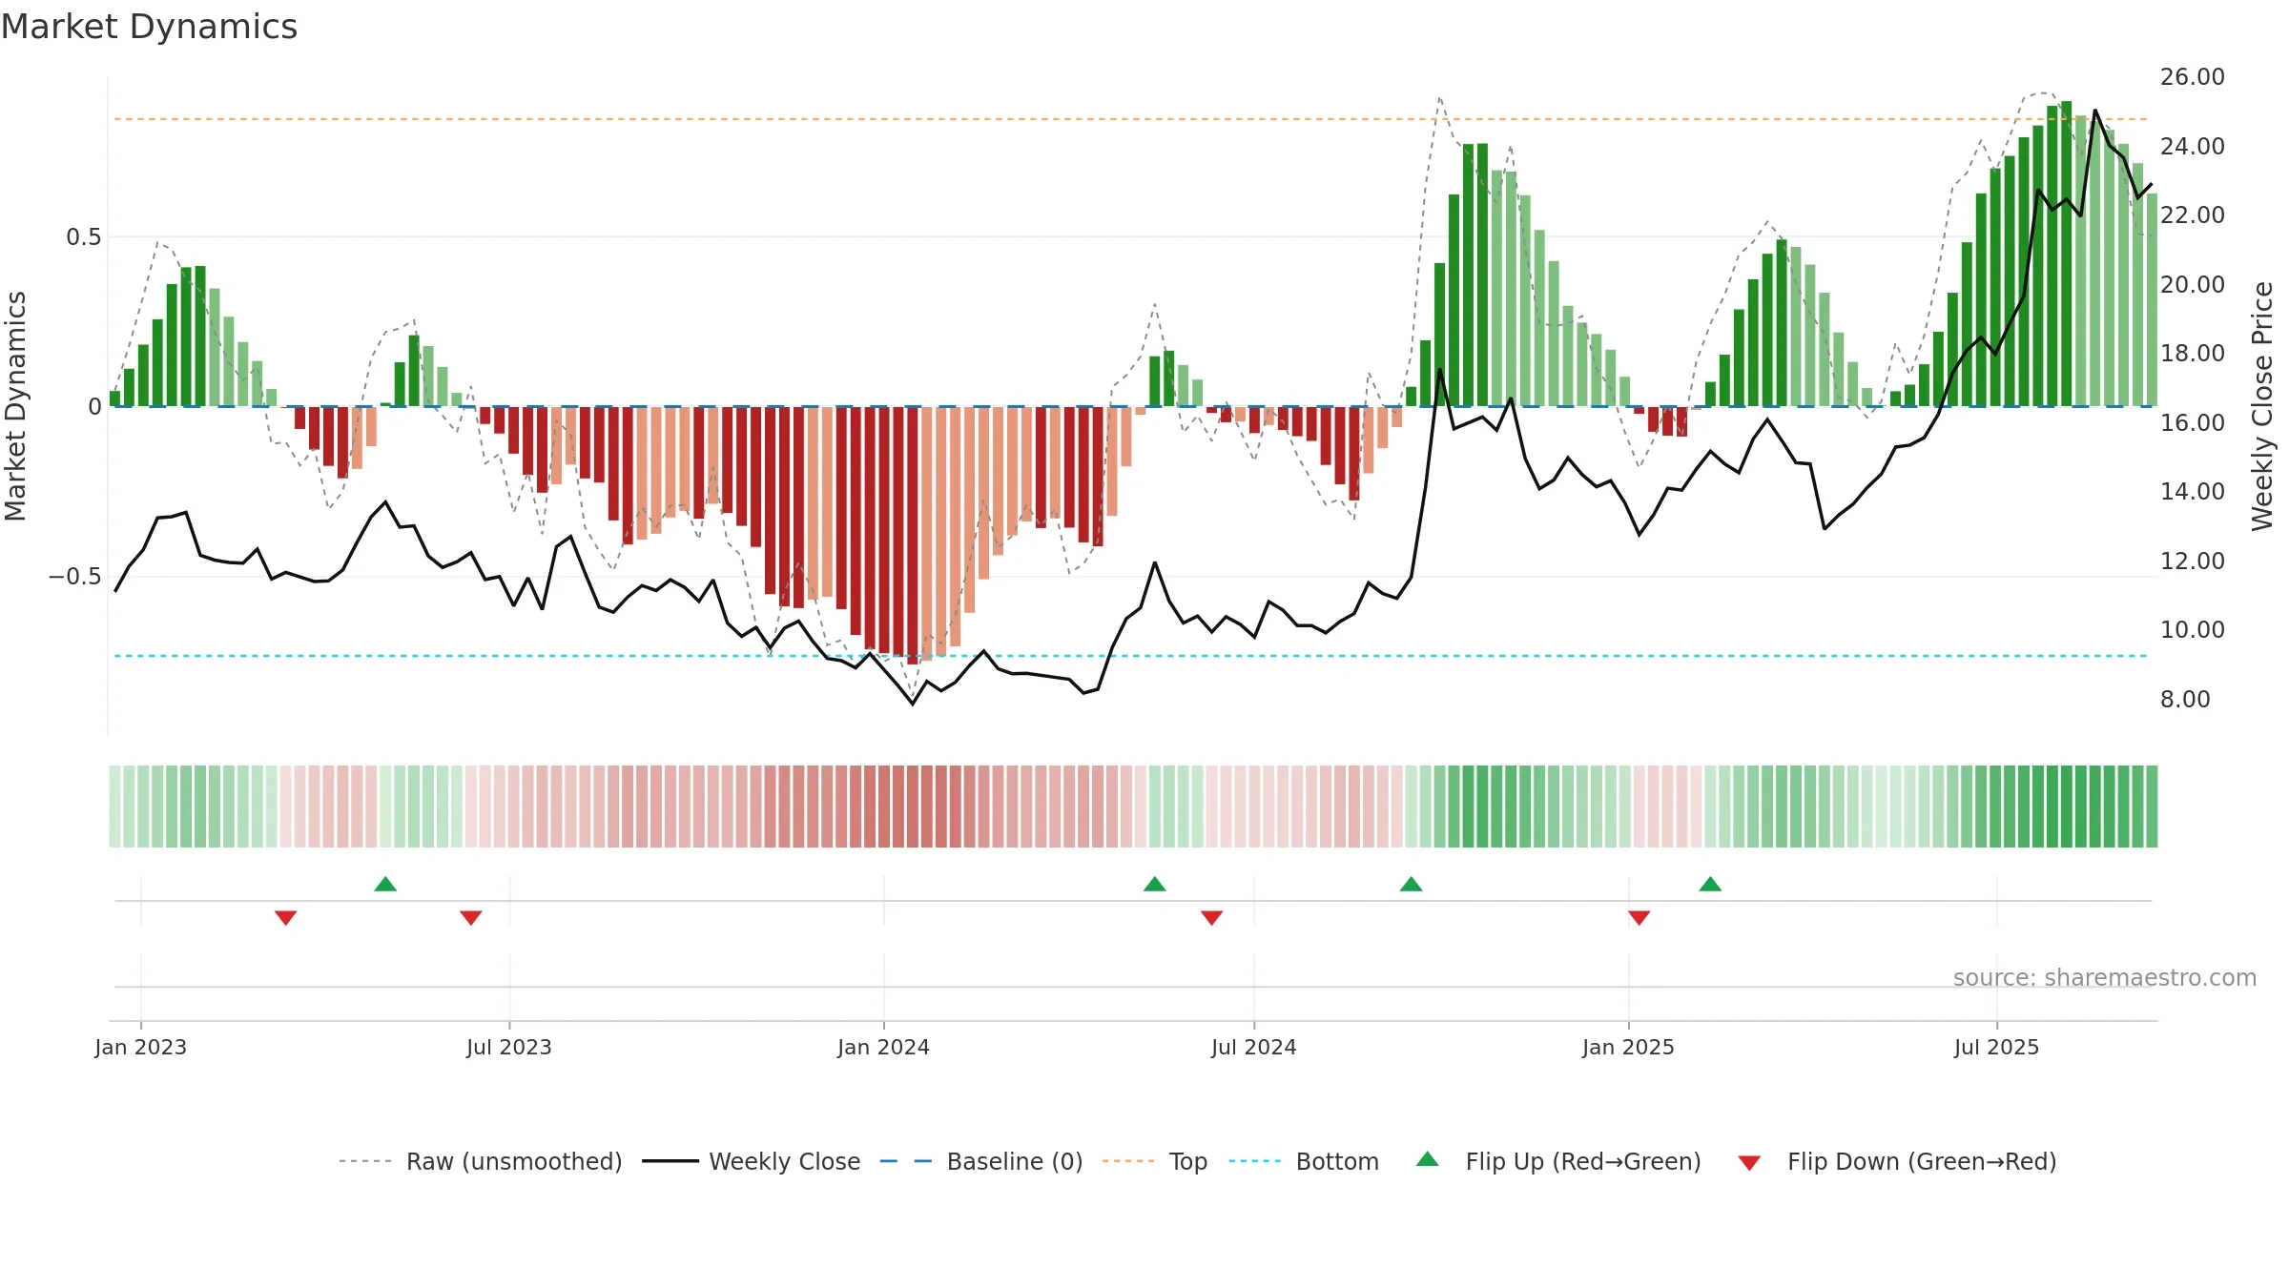The image size is (2289, 1287).
Task: Click the 12.00 price axis label
Action: point(2193,561)
